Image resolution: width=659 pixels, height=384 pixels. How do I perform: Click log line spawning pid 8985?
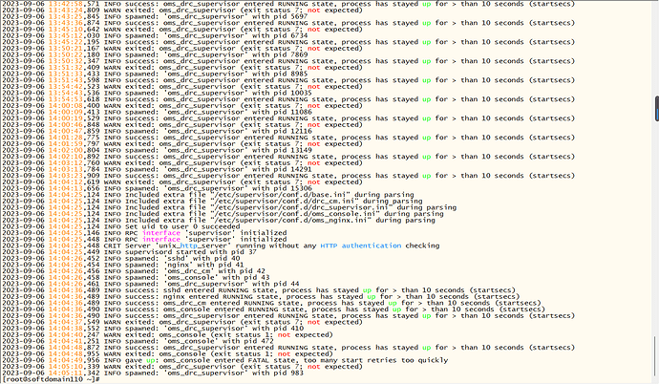pos(155,74)
